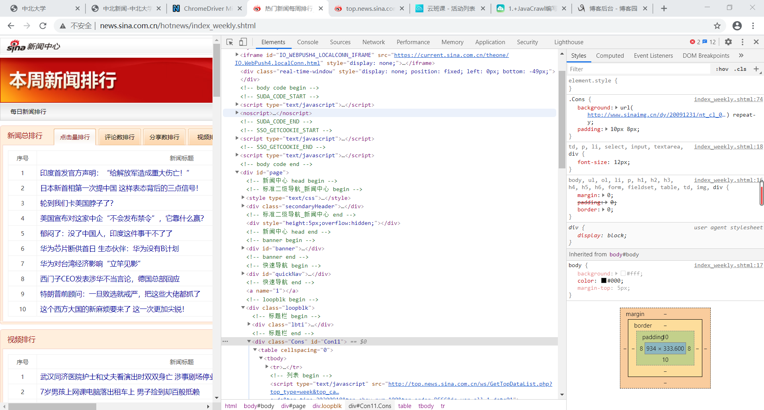Close the 中北大学 tab
Viewport: 764px width, 410px height.
78,8
